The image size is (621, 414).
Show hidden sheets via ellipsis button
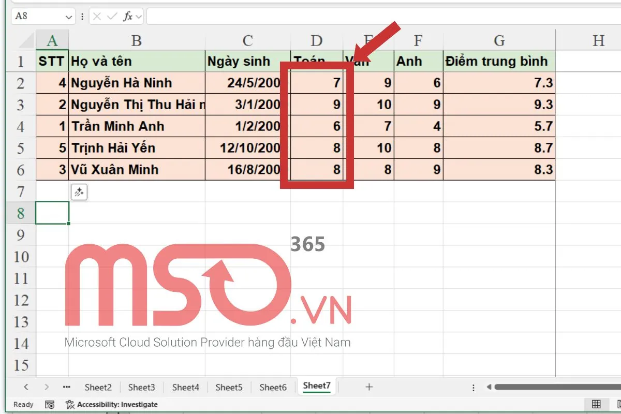[66, 387]
